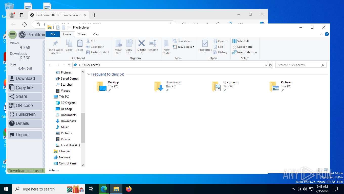
Task: Click the Delete red X icon
Action: pos(141,44)
